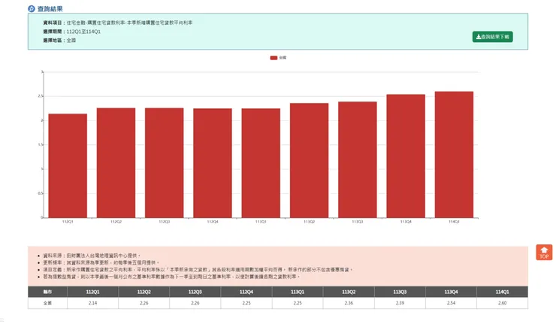The image size is (556, 324).
Task: Click the orange TOP back-to-top icon
Action: tap(544, 253)
